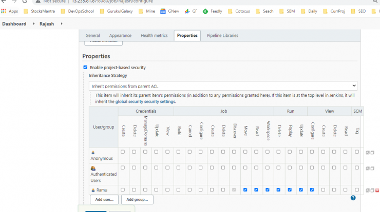The image size is (380, 212).
Task: Check Credentials Create for Anonymous
Action: click(x=123, y=152)
